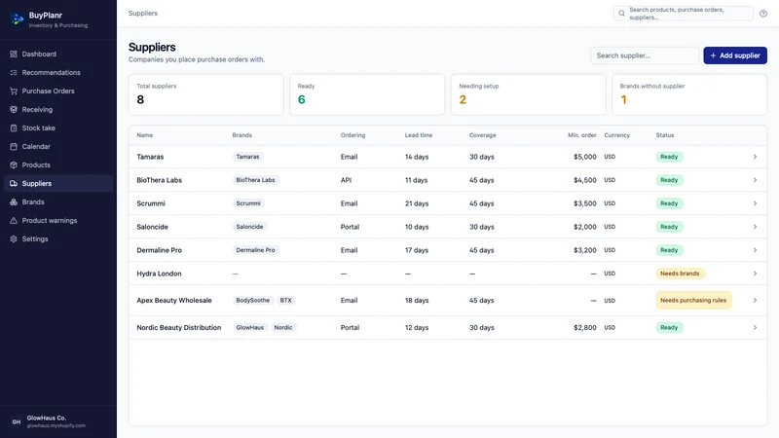Click the GlowHaus brand tag
Viewport: 779px width, 438px height.
[250, 328]
